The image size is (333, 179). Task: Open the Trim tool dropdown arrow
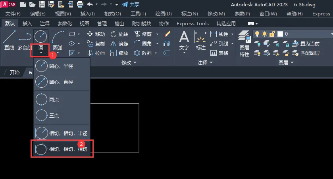click(x=157, y=34)
